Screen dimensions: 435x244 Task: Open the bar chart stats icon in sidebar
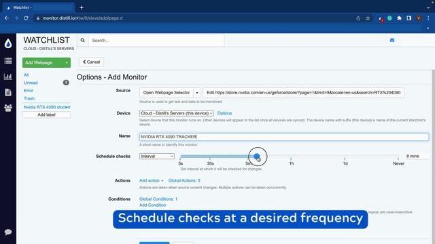pyautogui.click(x=8, y=77)
